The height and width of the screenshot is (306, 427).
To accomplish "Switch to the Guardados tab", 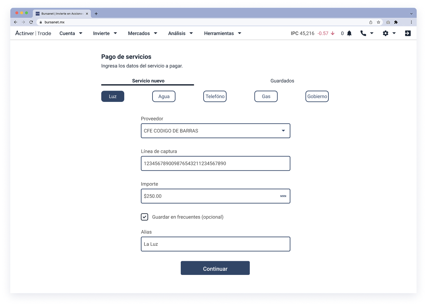I will coord(282,81).
